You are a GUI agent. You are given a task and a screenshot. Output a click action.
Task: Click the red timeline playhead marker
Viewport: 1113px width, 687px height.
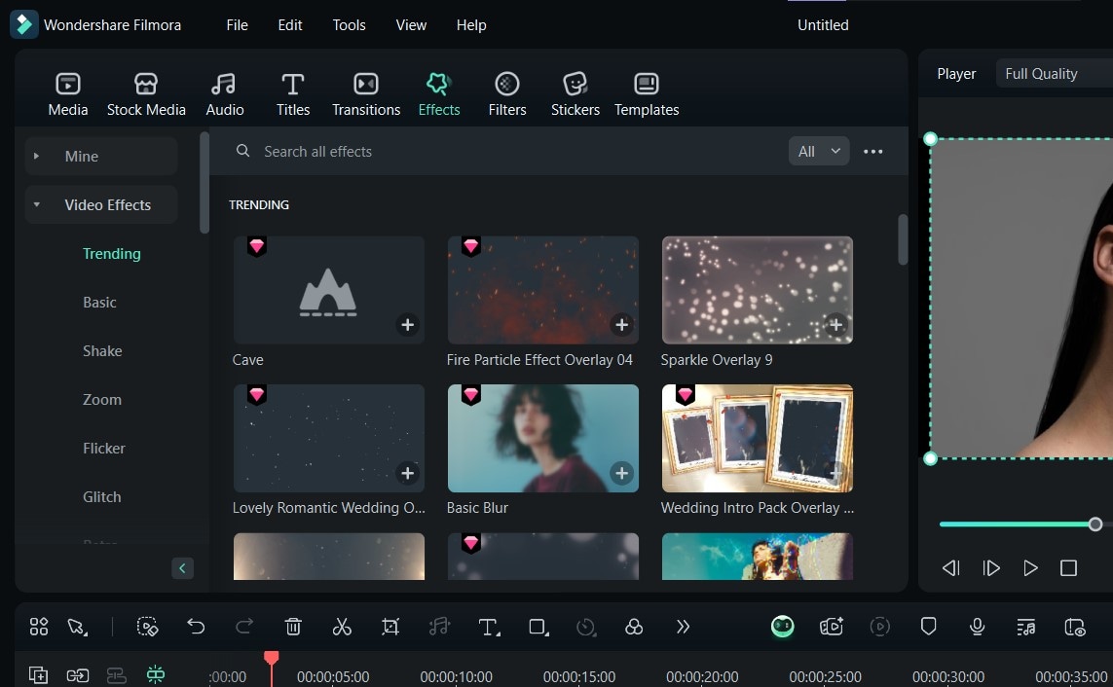point(271,659)
